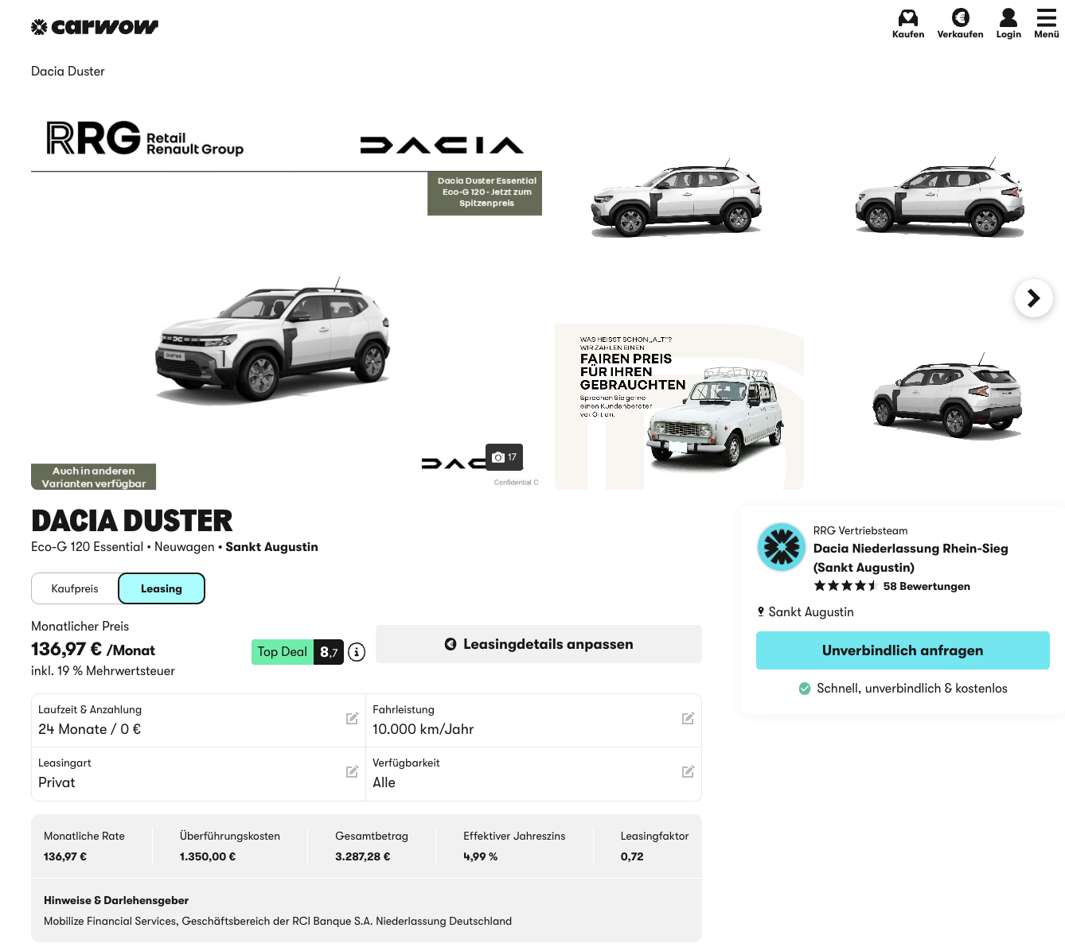Image resolution: width=1065 pixels, height=951 pixels.
Task: Show Top Deal score info icon
Action: [357, 652]
